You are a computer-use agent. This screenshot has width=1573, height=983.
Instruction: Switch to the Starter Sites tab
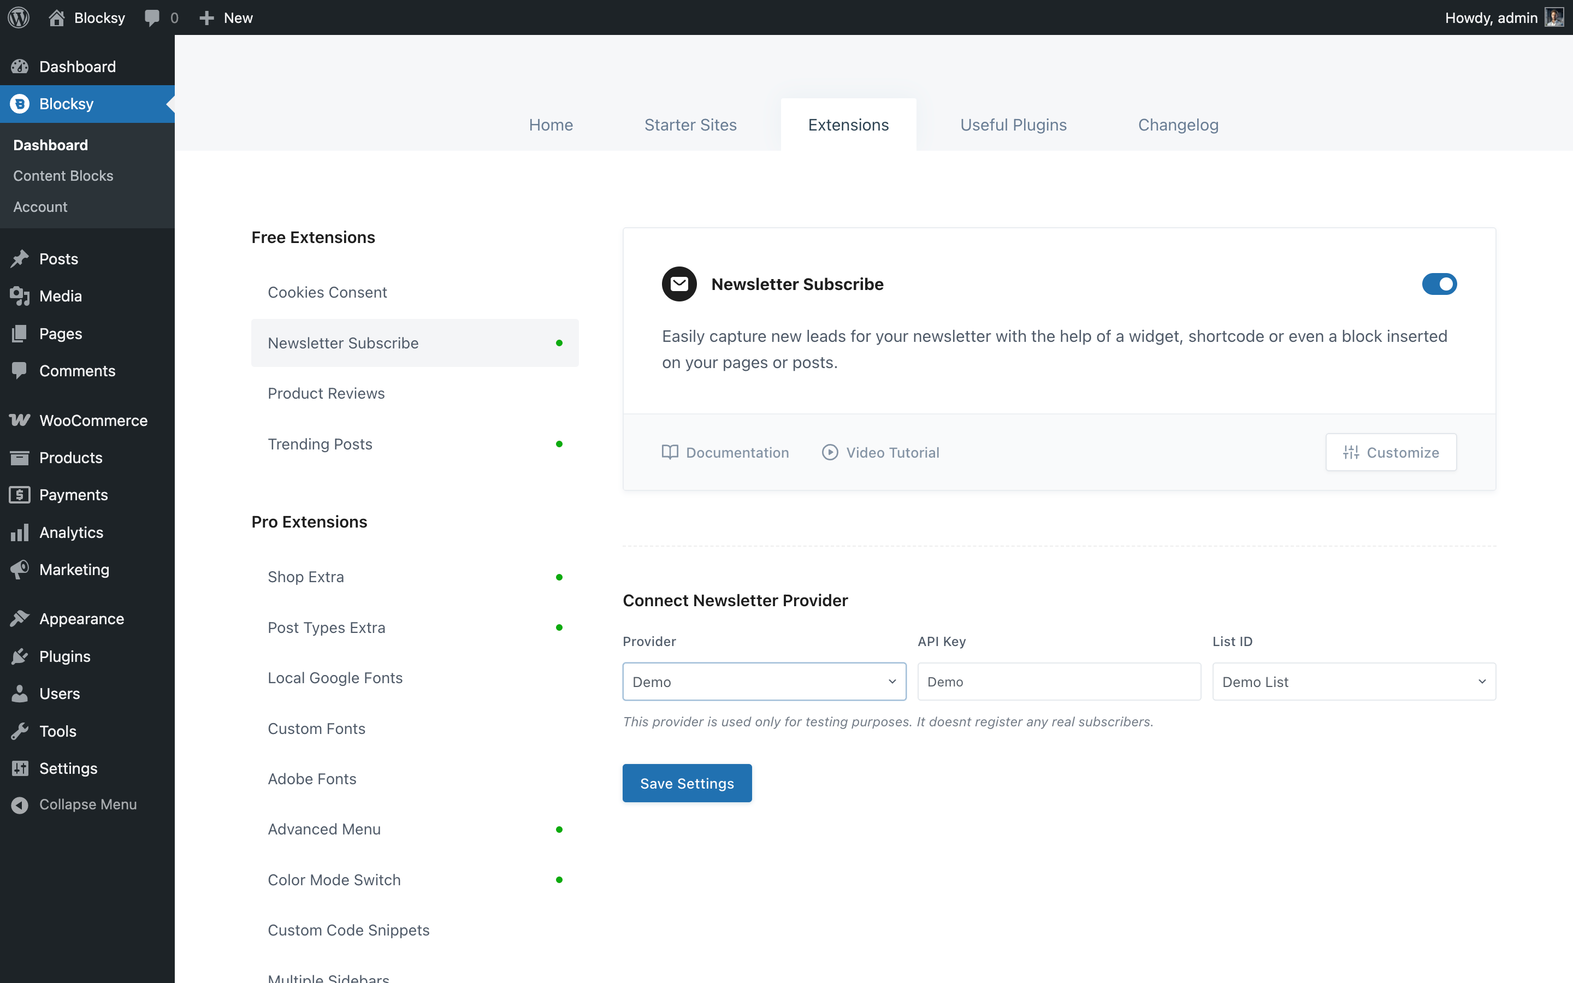click(690, 125)
